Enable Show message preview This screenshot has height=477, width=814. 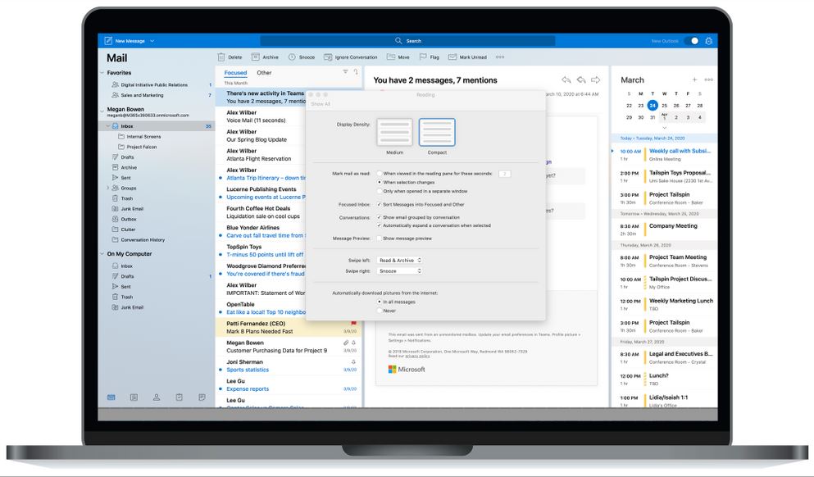pos(379,238)
